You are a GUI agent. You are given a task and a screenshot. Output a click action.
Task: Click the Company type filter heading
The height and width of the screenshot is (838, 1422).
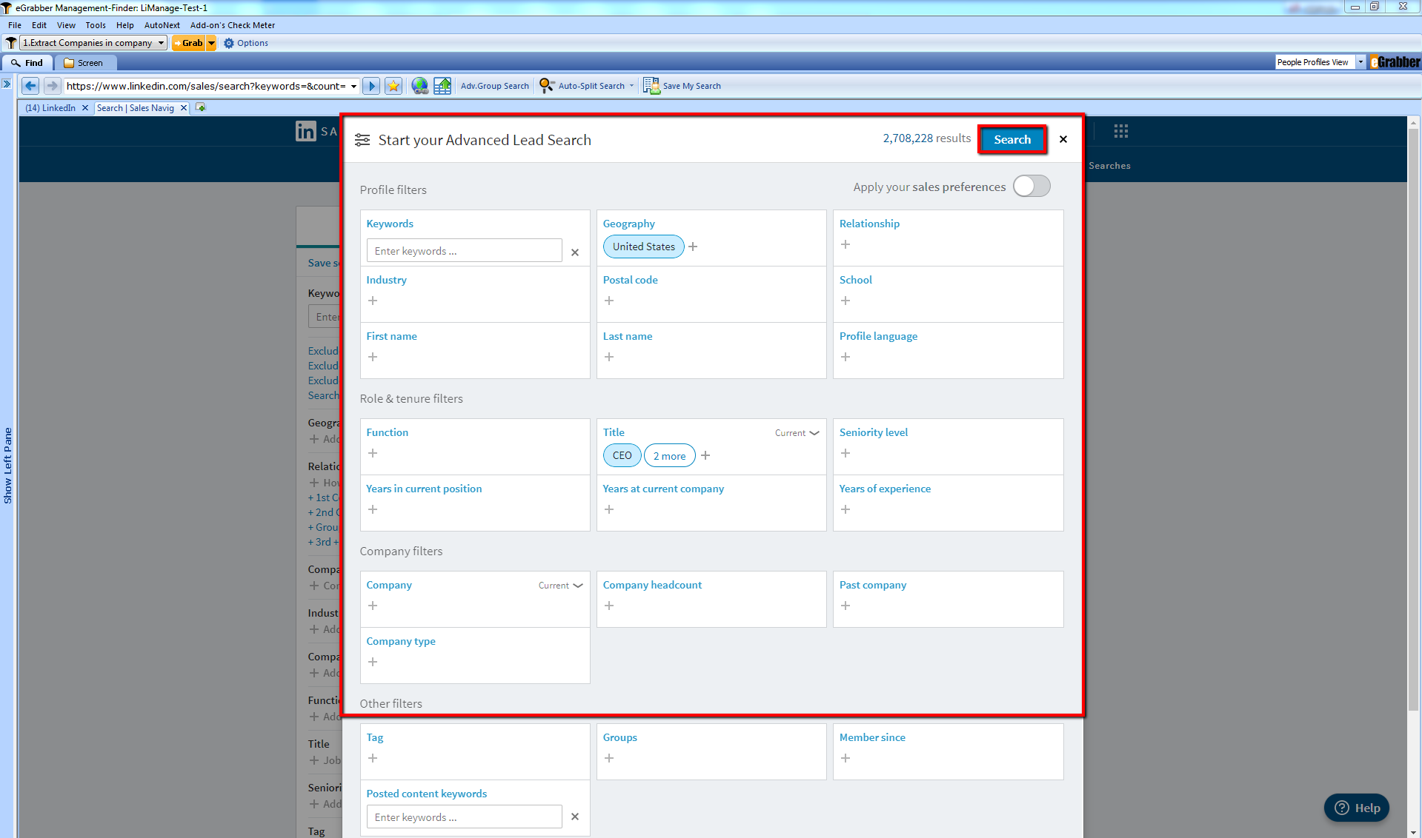coord(401,641)
